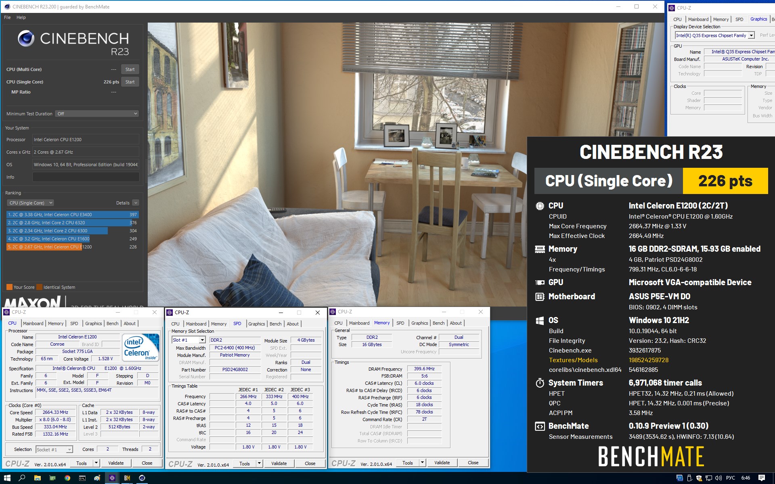Click the OS field showing Windows 10
775x484 pixels.
tap(86, 165)
